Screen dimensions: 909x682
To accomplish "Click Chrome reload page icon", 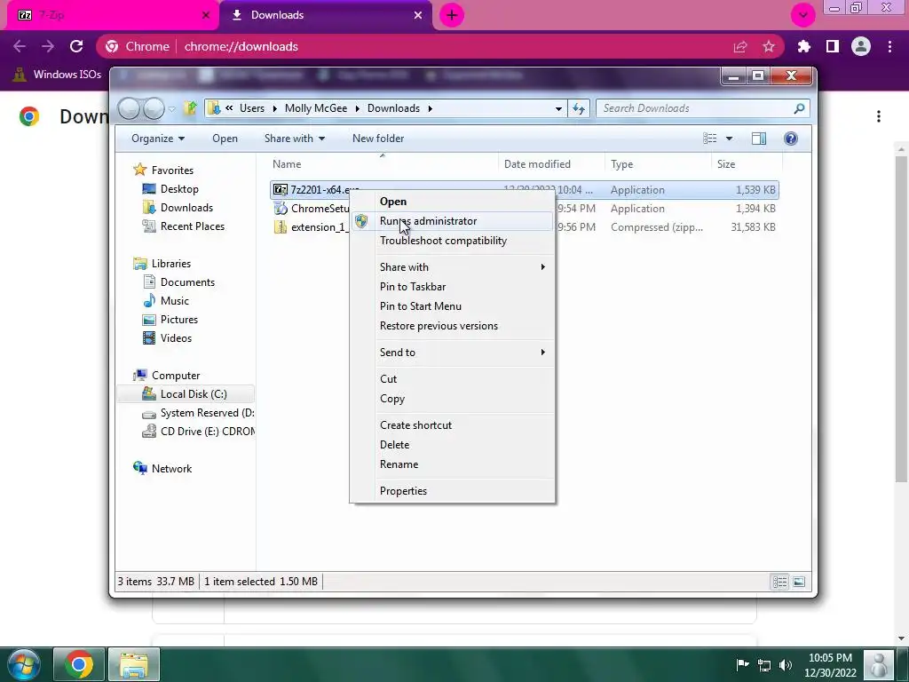I will [76, 46].
